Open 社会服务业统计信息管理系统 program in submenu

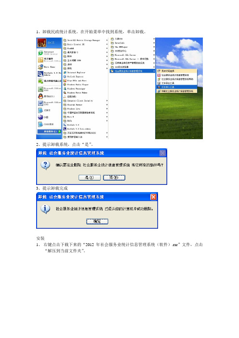177,75
